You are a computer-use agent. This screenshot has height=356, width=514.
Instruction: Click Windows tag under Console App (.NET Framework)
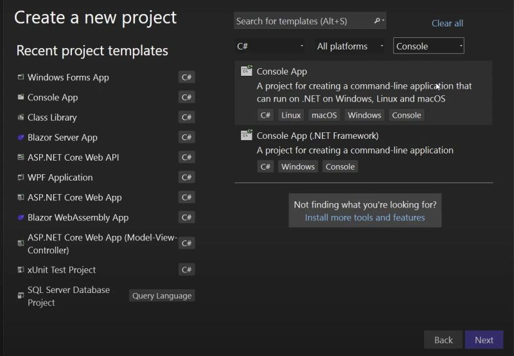(x=298, y=166)
